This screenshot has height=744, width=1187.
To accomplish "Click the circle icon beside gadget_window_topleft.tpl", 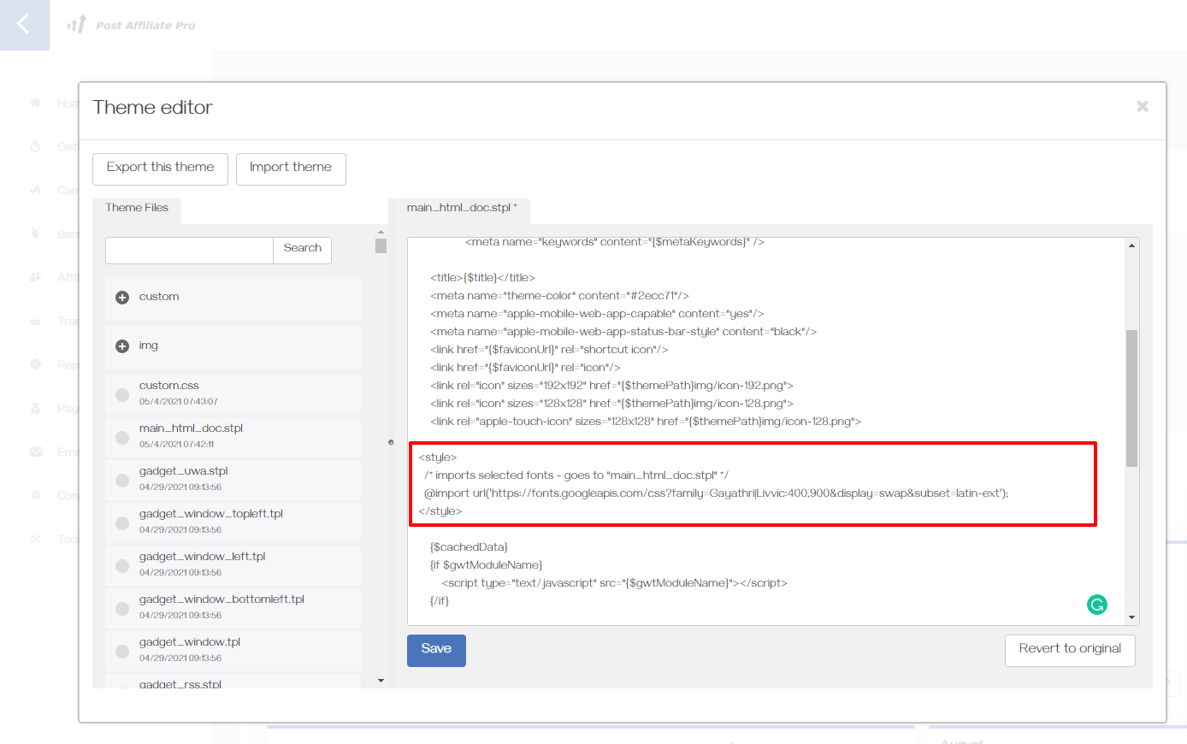I will 122,523.
